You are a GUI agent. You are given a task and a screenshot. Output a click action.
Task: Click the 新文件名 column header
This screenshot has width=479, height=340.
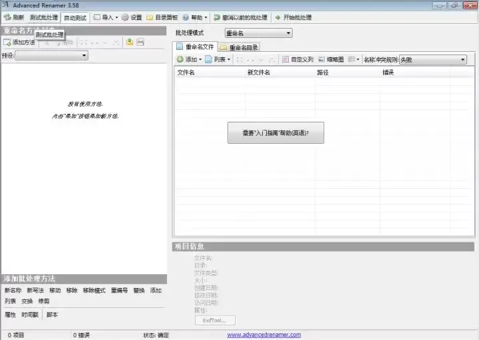[x=280, y=73]
